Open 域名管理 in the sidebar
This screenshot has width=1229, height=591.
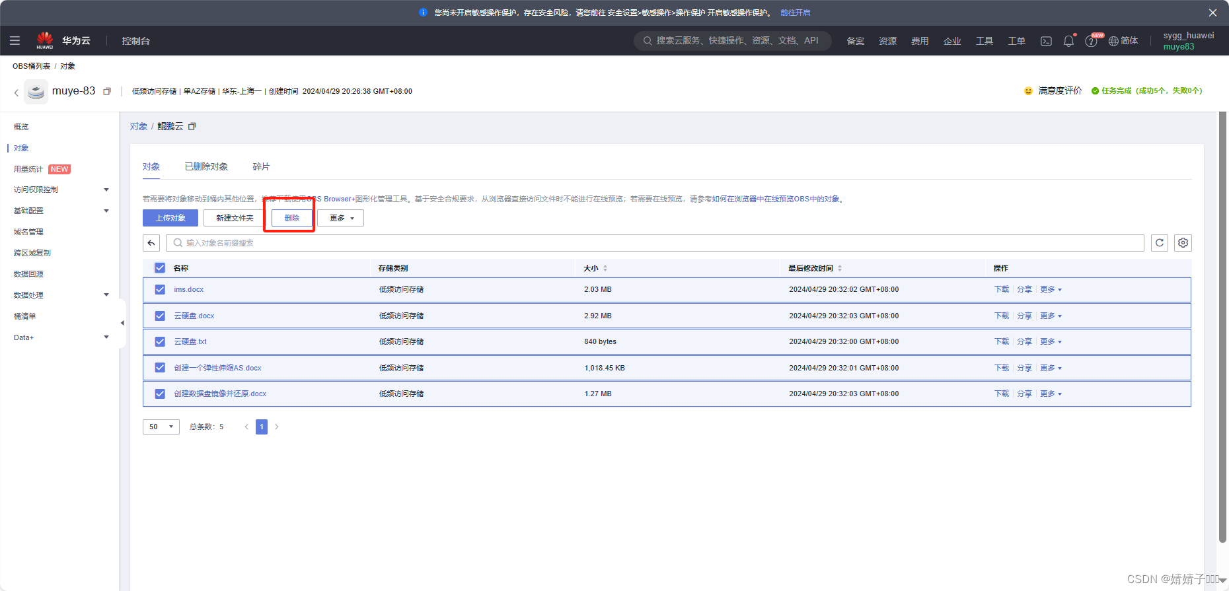pos(28,232)
